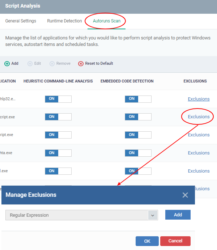Open Exclusions link for hlp32.e... row
217x250 pixels.
[x=199, y=99]
